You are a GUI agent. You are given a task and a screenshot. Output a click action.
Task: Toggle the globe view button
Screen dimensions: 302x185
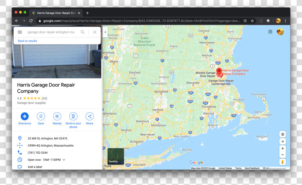(283, 134)
